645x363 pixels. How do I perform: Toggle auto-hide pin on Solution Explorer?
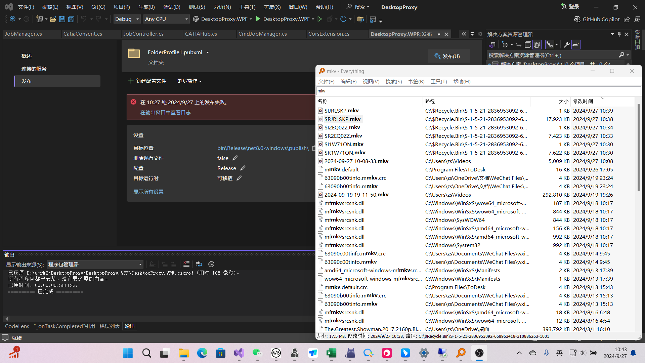(619, 34)
